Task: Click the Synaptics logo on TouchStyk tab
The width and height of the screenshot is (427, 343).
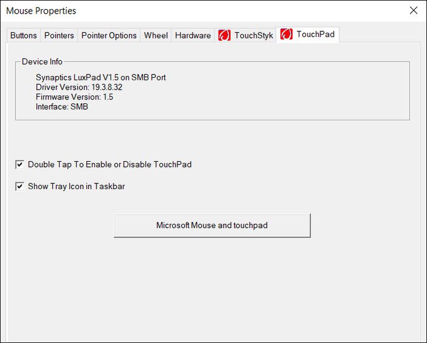Action: tap(224, 35)
